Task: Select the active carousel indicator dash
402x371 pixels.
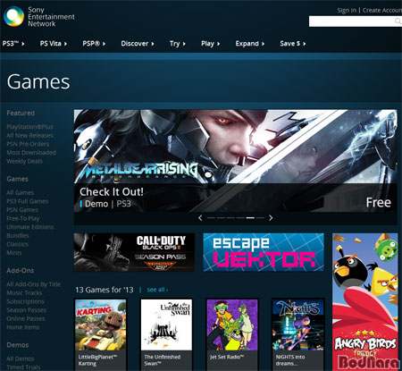Action: point(250,218)
